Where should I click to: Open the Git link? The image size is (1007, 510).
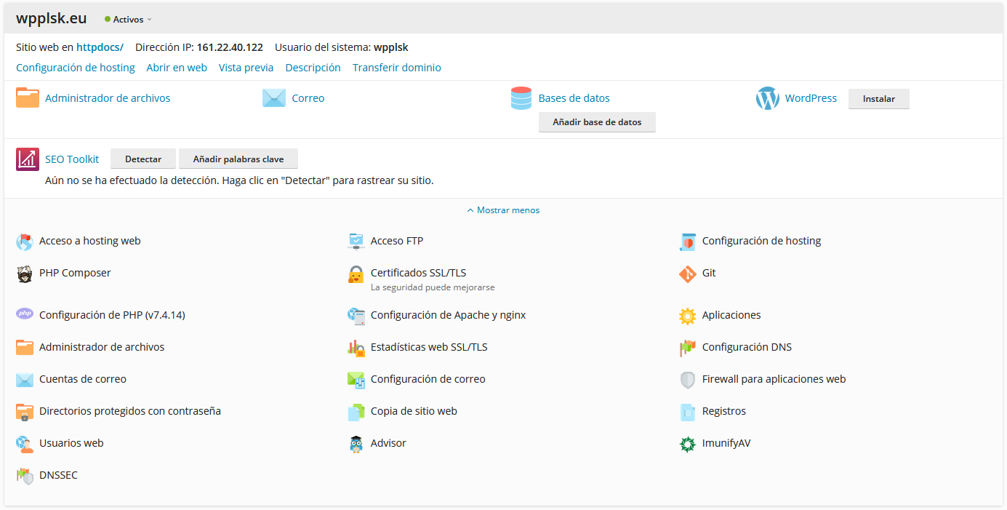[x=709, y=273]
